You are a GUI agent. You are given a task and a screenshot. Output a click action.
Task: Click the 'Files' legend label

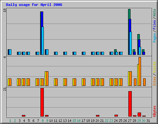pos(154,24)
